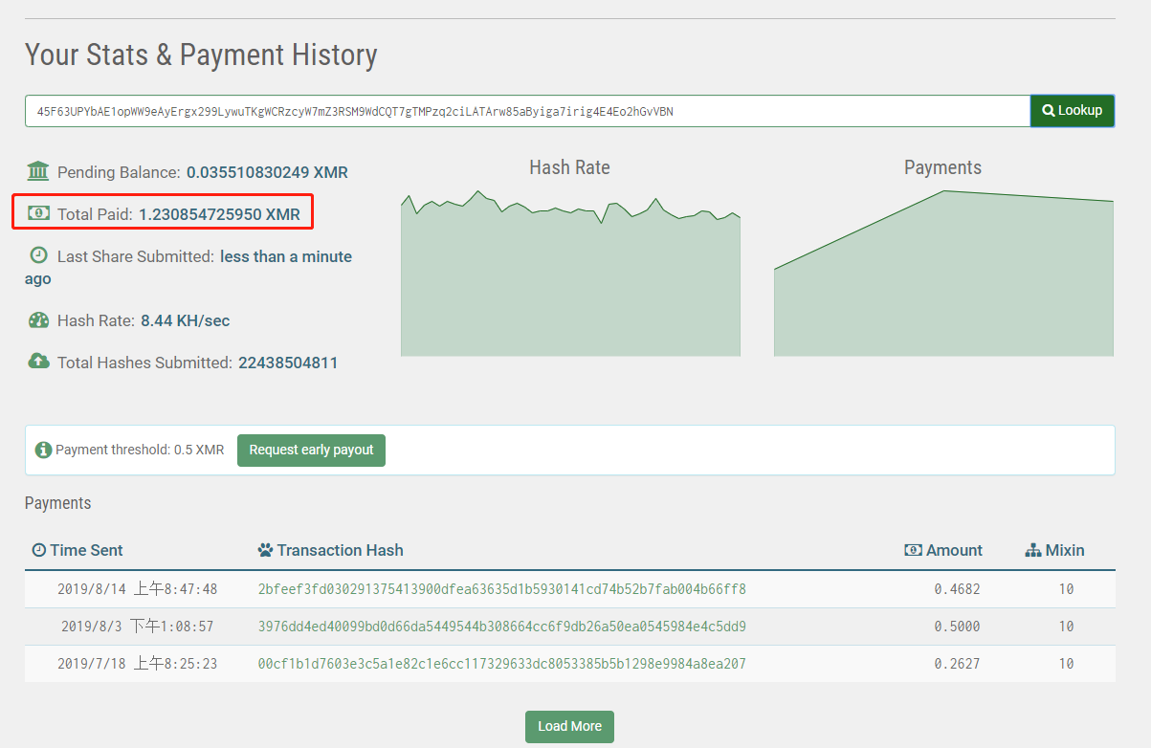Click the Mixin value in the 2019/8/14 row
The width and height of the screenshot is (1151, 748).
coord(1066,589)
